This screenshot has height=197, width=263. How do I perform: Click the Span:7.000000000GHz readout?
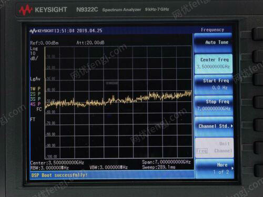tap(166, 162)
